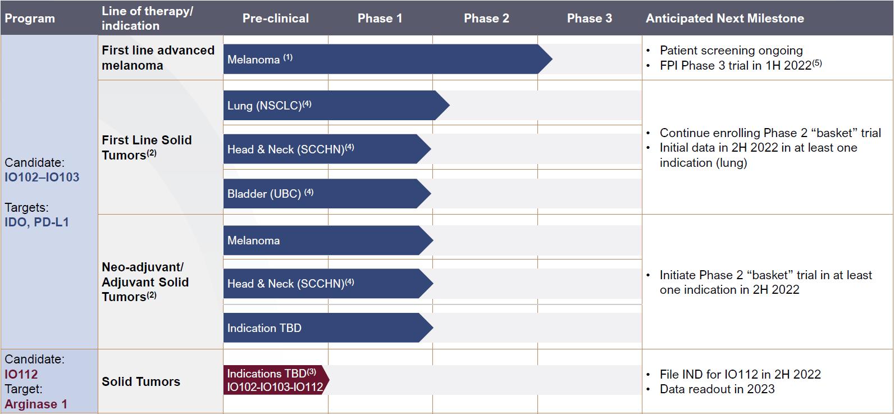Viewport: 894px width, 414px height.
Task: Click the Neo-adjuvant/Adjuvant Solid Tumors label
Action: tap(145, 282)
